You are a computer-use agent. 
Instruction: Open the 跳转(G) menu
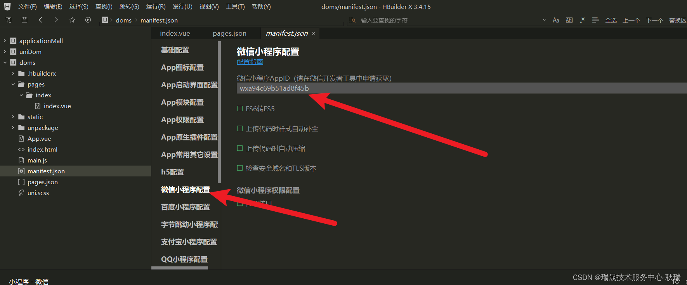point(129,7)
